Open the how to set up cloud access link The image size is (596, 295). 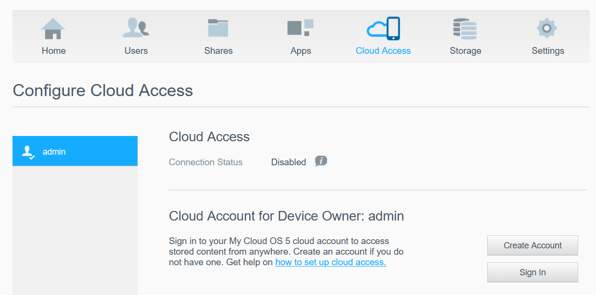[x=330, y=262]
